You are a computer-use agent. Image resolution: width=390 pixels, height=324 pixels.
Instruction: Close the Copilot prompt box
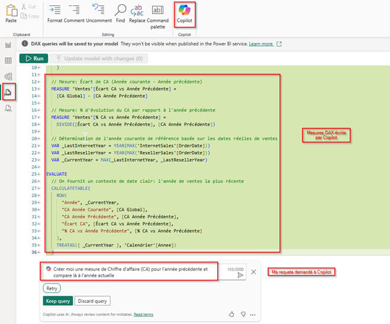pyautogui.click(x=253, y=272)
